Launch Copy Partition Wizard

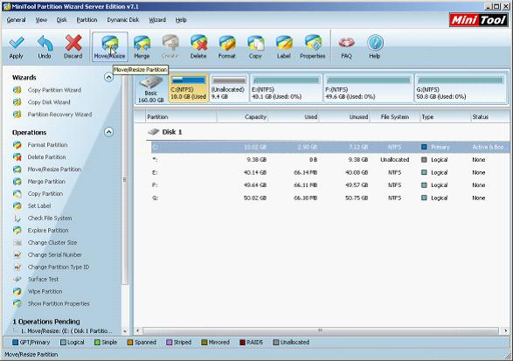pos(54,90)
